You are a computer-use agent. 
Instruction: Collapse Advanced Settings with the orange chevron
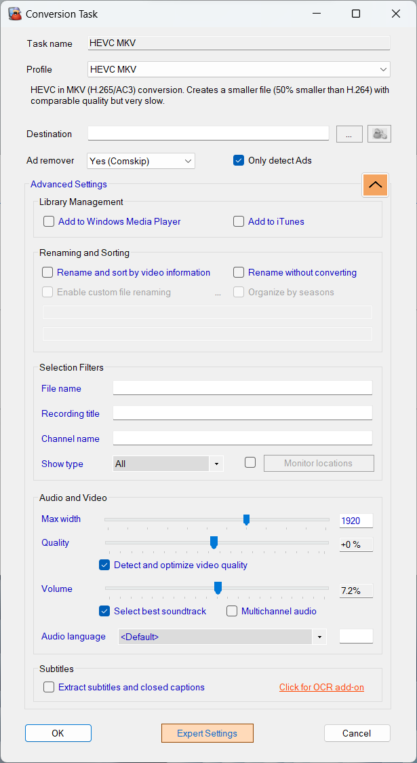[x=375, y=185]
